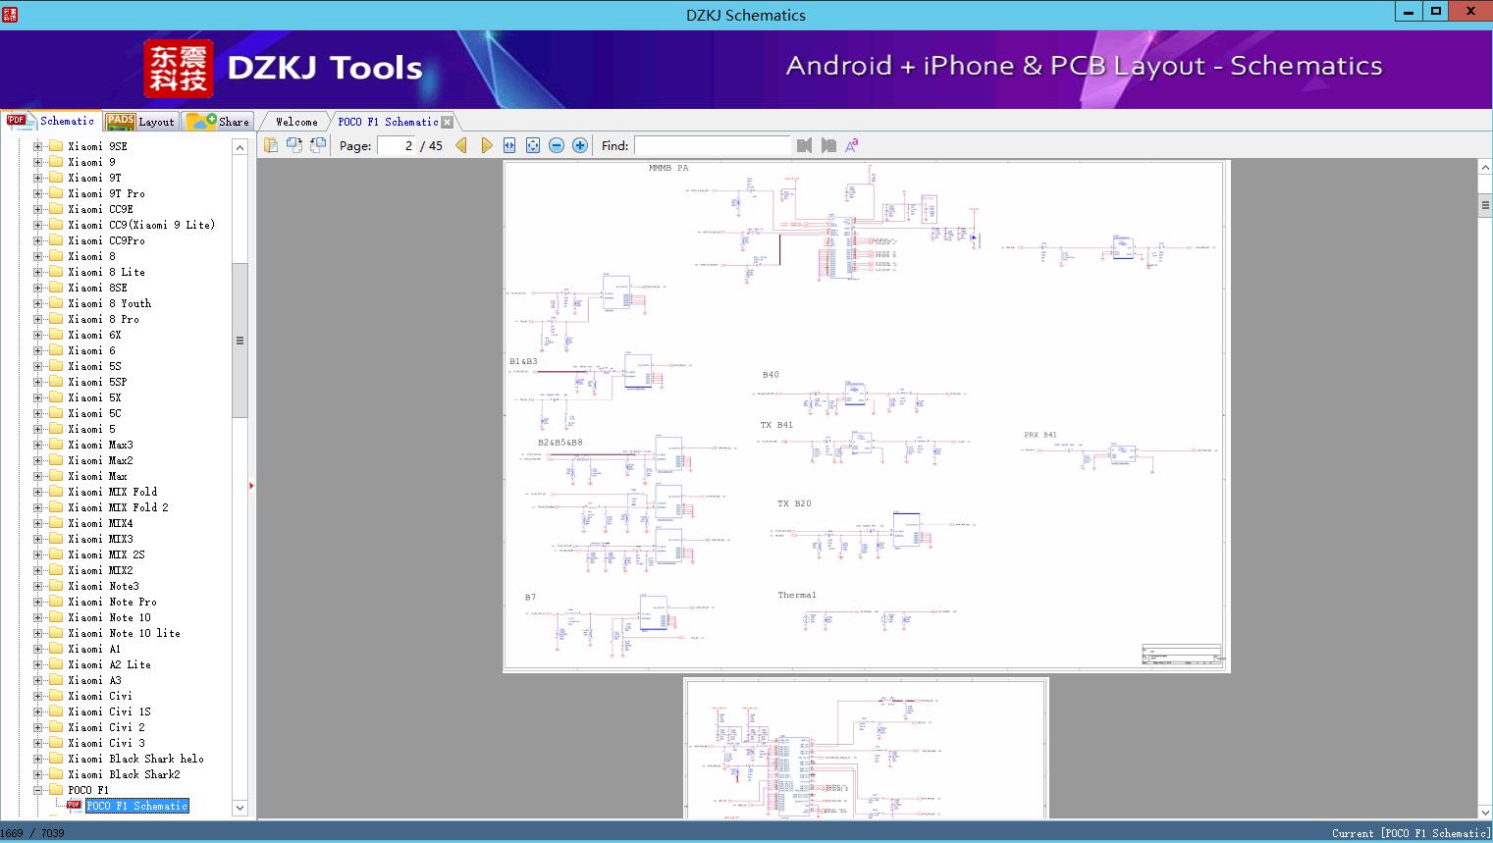This screenshot has width=1493, height=843.
Task: Click the fit width icon
Action: point(509,145)
